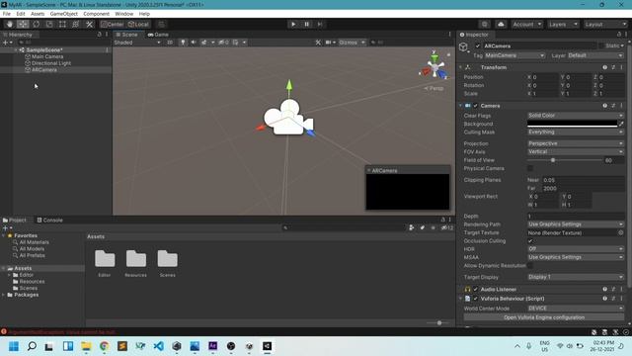Image resolution: width=632 pixels, height=356 pixels.
Task: Open Windows Start menu
Action: pyautogui.click(x=14, y=346)
